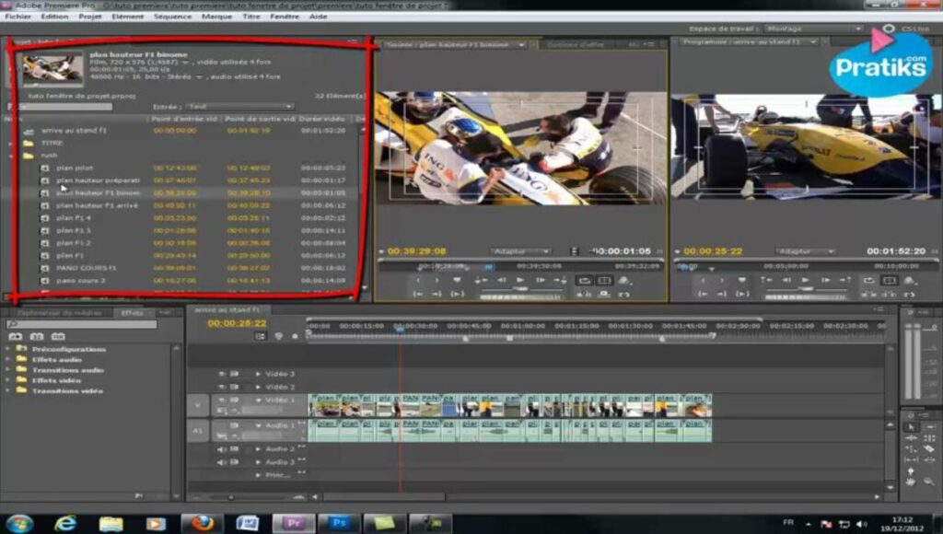Toggle Snap in the timeline header

261,336
